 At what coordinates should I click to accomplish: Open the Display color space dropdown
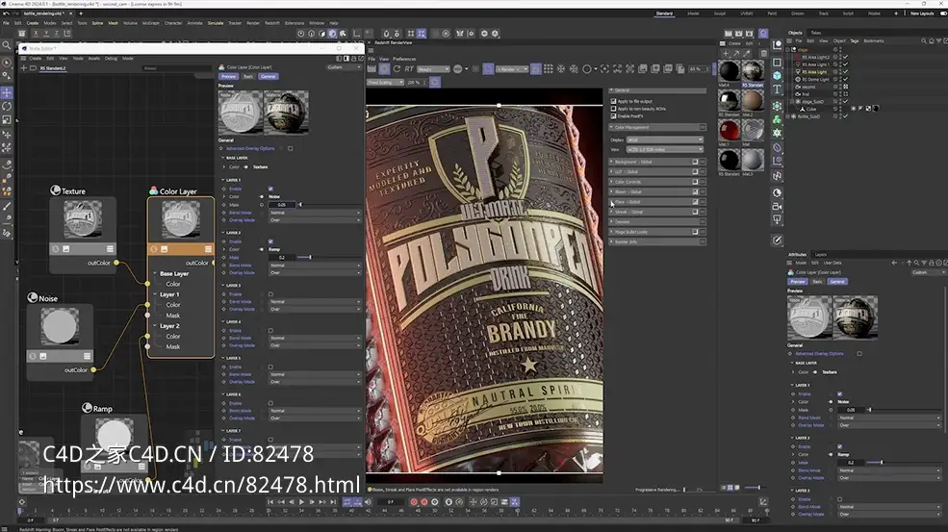coord(664,139)
